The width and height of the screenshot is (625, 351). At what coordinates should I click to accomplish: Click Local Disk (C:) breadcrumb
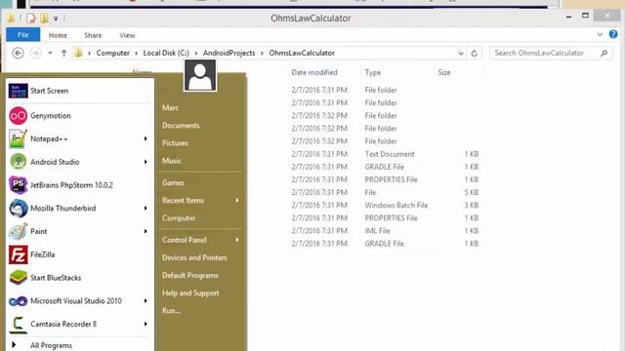pos(166,53)
